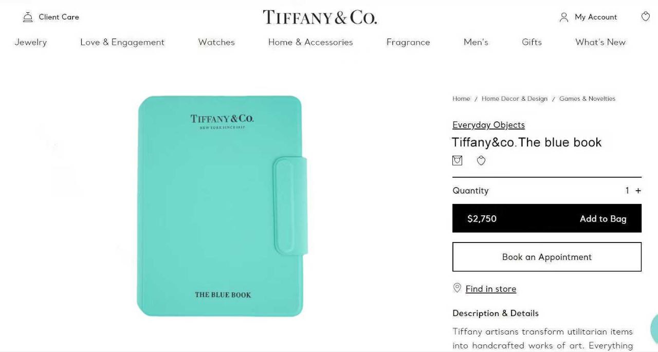Open saved items heart icon in header
The width and height of the screenshot is (658, 352).
point(646,16)
